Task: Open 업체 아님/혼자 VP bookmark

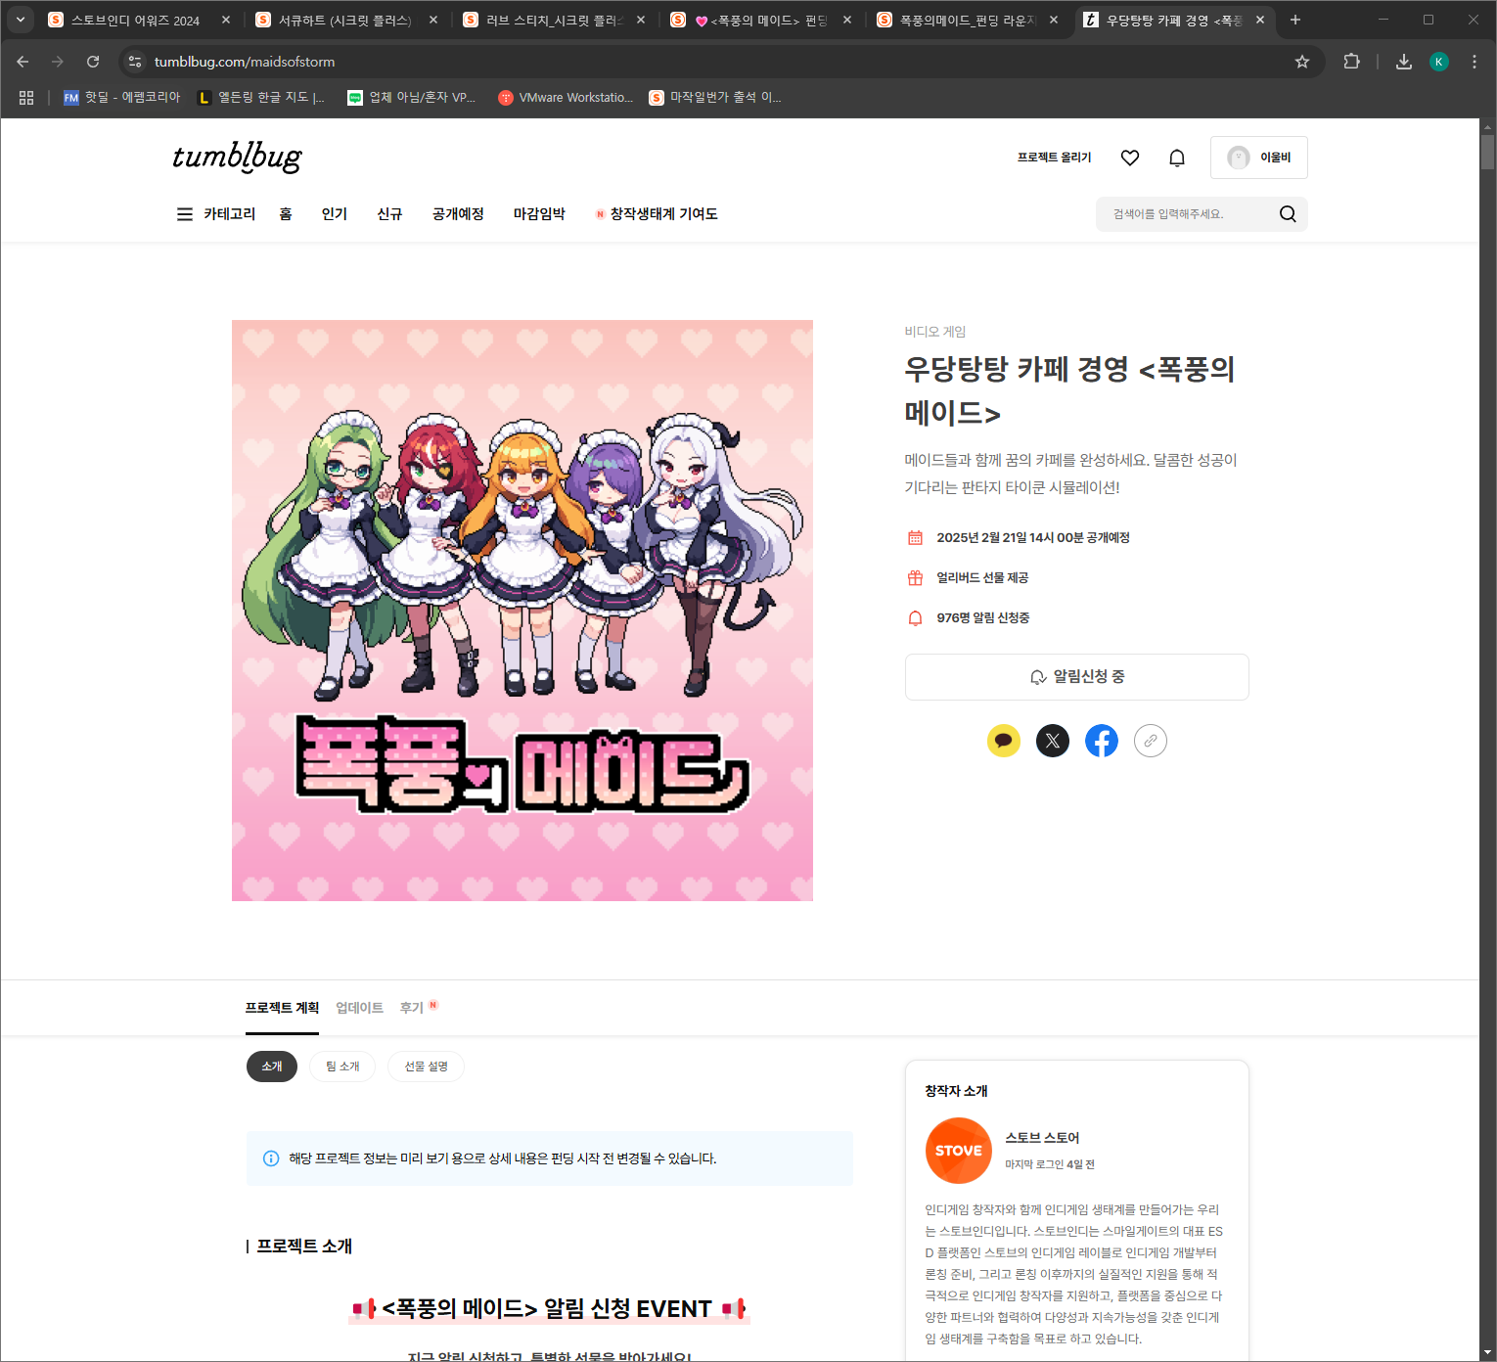Action: point(412,98)
